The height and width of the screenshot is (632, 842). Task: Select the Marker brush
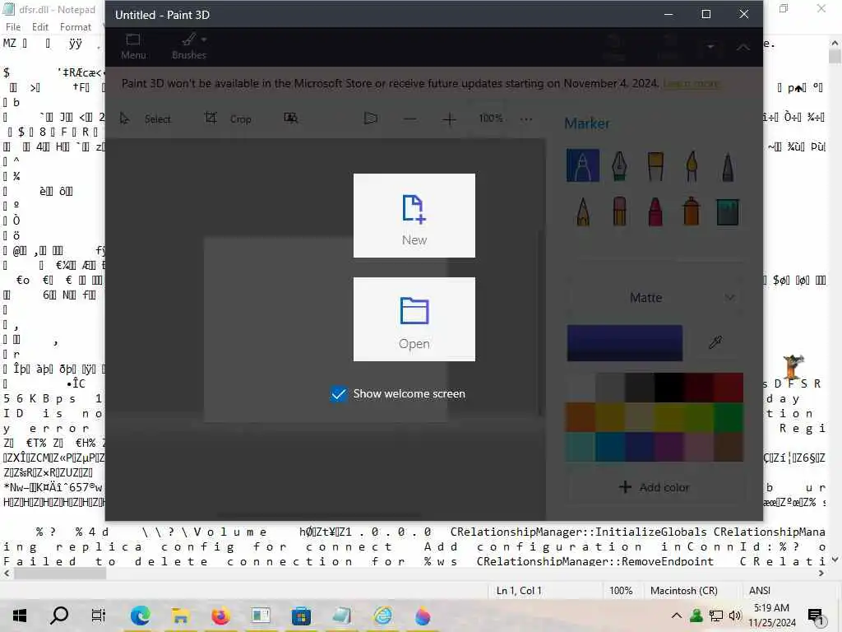583,165
